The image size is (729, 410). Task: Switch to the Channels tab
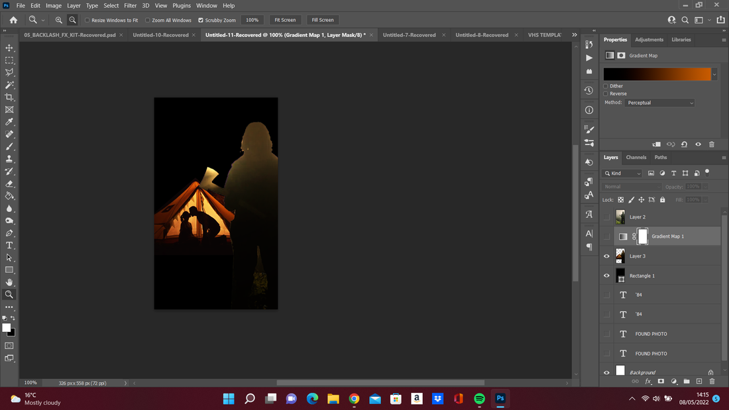coord(636,158)
